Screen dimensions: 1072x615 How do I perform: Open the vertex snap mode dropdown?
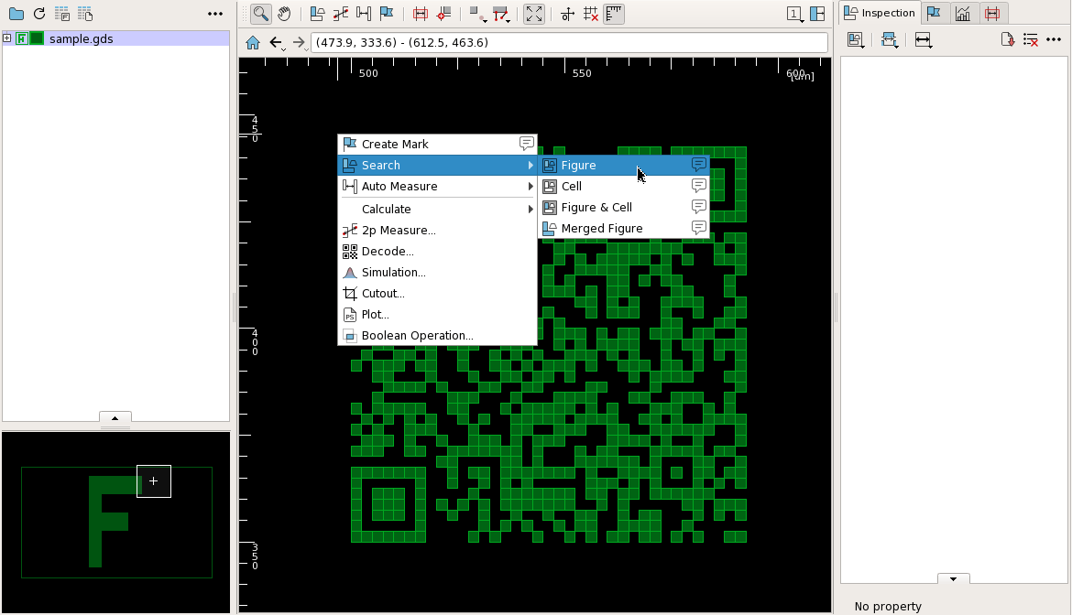click(x=501, y=14)
